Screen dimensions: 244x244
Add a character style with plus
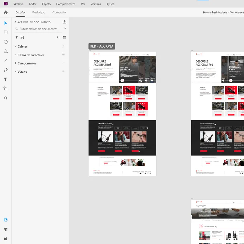[63, 55]
